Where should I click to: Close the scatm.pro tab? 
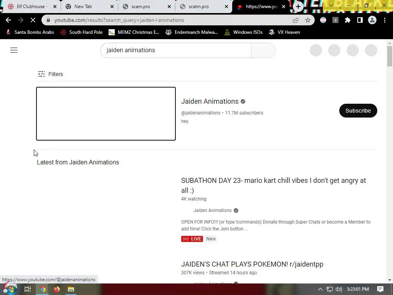[x=226, y=7]
